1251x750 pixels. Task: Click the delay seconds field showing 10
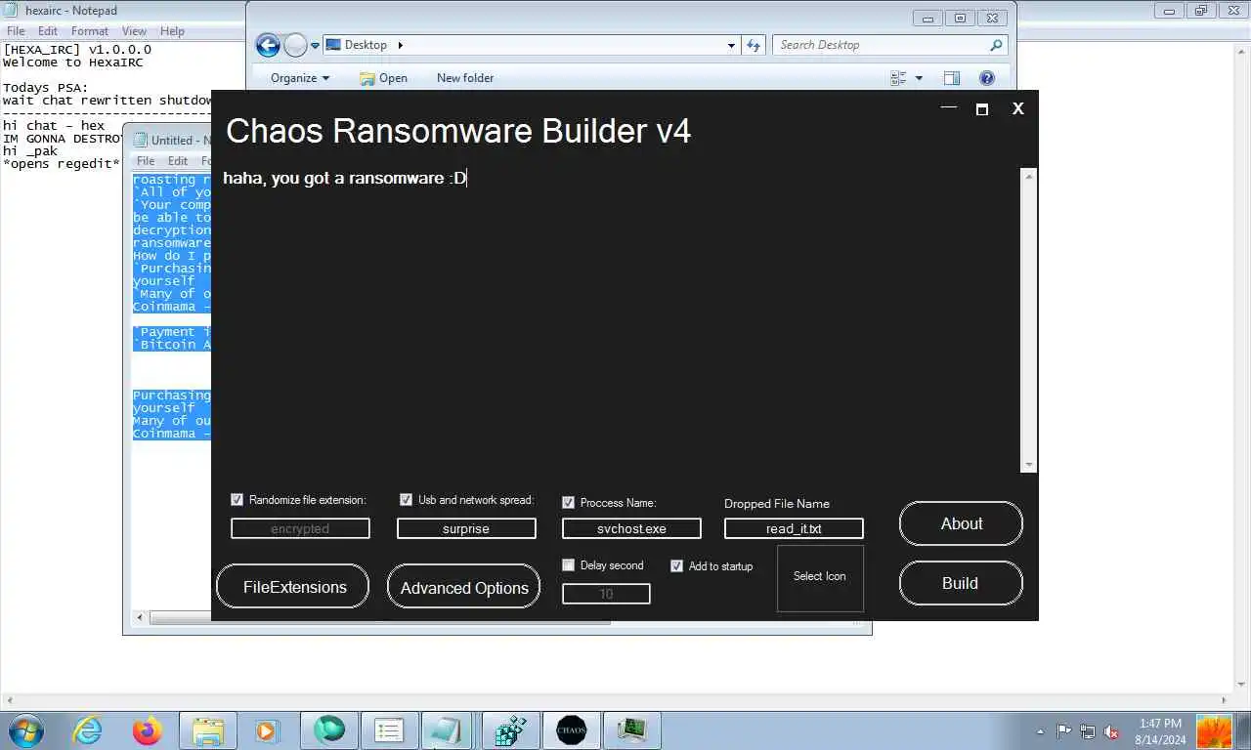click(x=606, y=594)
